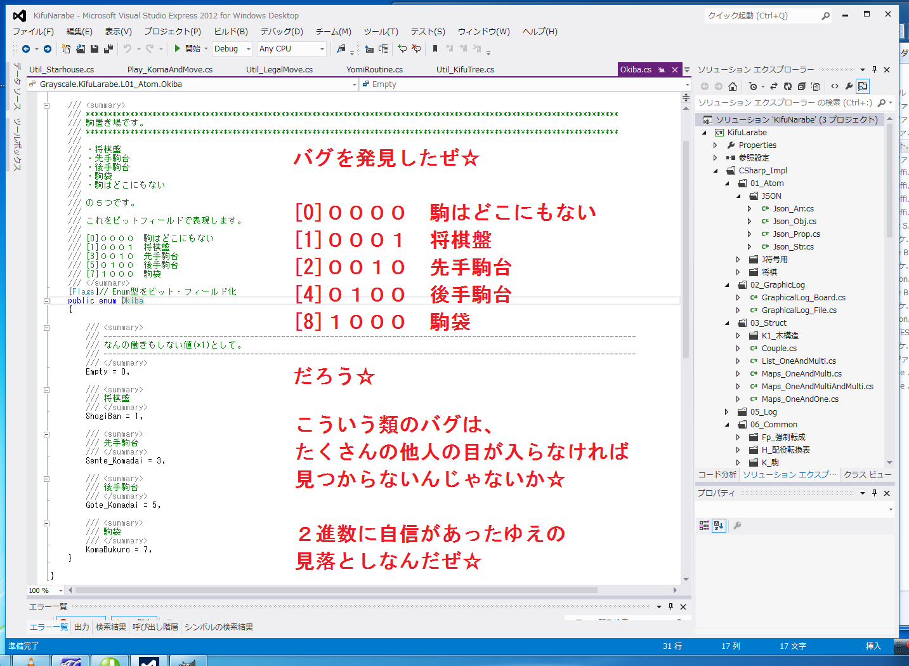Close the Okiba.cs tab
This screenshot has height=666, width=909.
pos(675,70)
